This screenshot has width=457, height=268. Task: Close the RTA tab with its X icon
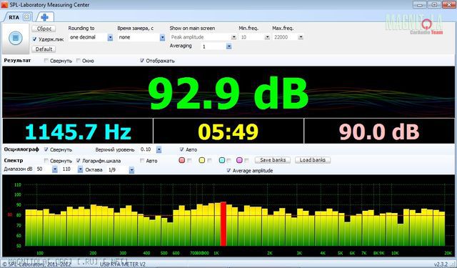tap(26, 17)
